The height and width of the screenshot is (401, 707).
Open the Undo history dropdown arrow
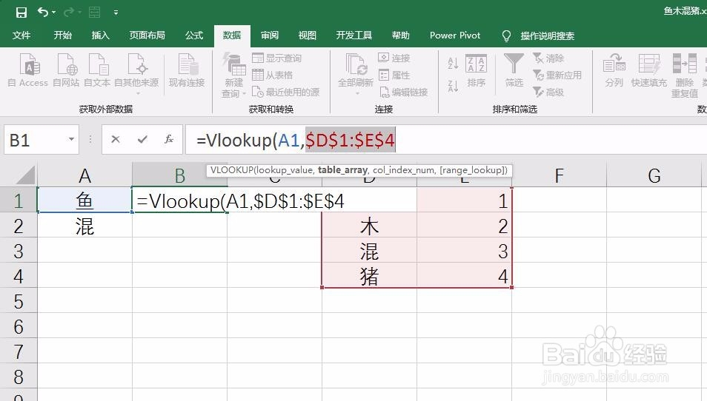pyautogui.click(x=53, y=13)
